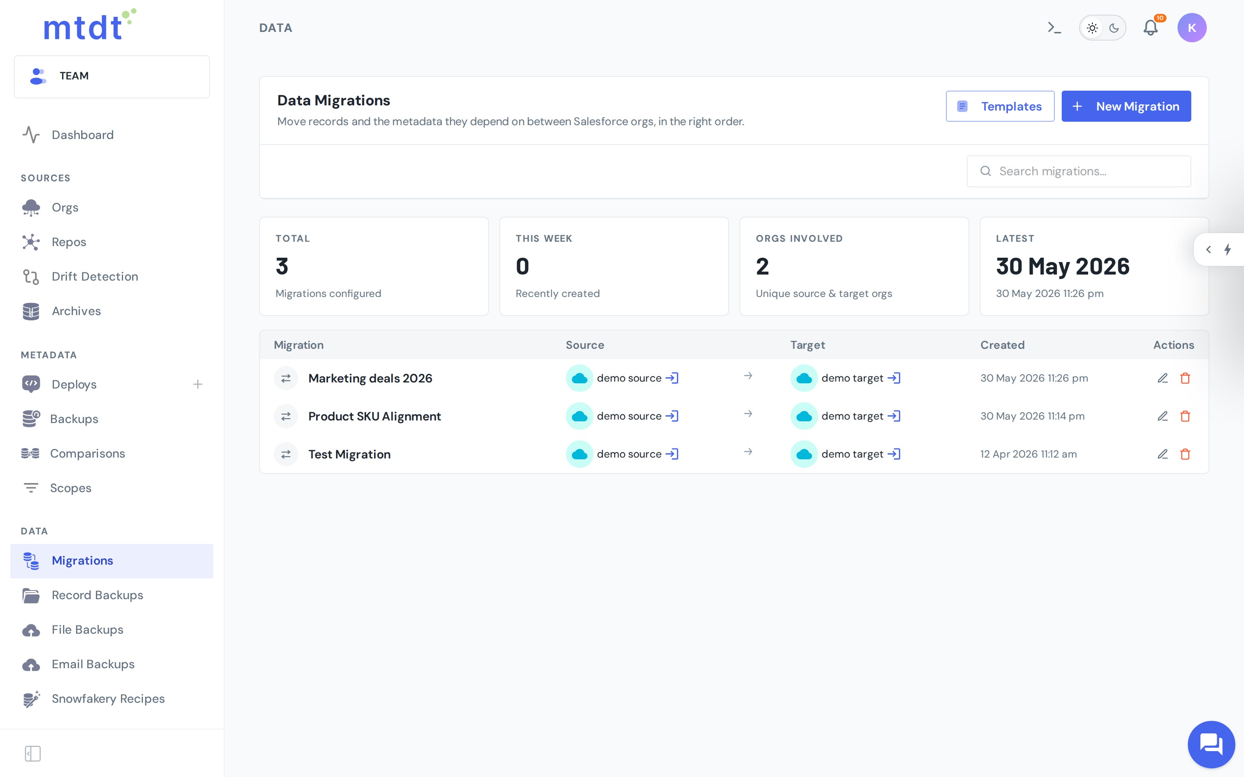
Task: Delete Marketing deals 2026 migration
Action: click(1185, 378)
